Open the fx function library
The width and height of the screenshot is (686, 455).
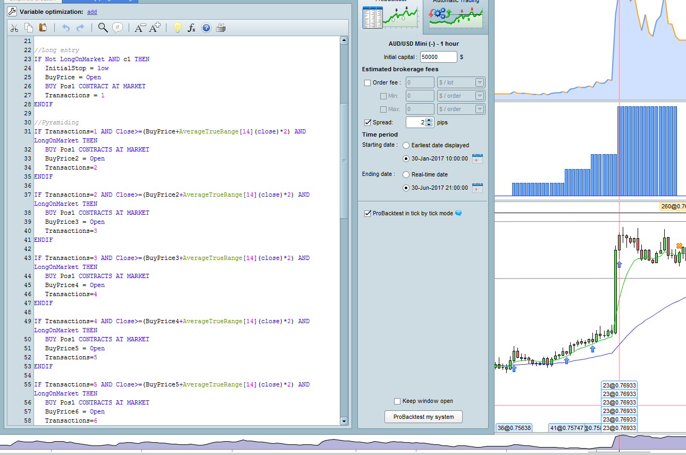[192, 28]
